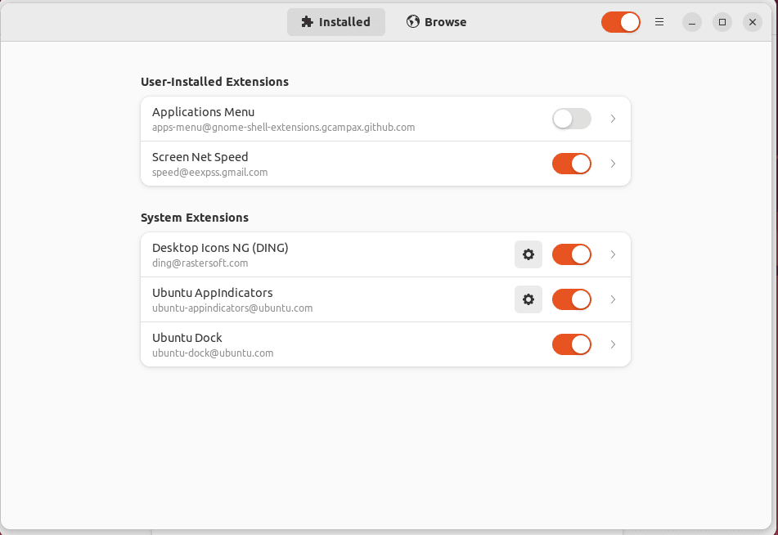Click the maximize window icon
Screen dimensions: 778x535
(x=722, y=21)
